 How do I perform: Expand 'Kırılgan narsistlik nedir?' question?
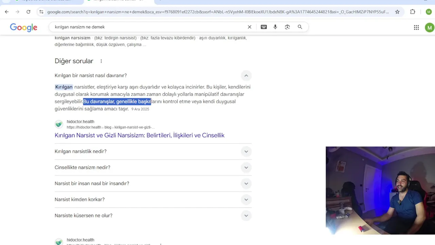coord(153,151)
